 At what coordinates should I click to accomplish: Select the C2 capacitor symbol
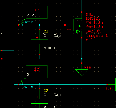pos(40,101)
